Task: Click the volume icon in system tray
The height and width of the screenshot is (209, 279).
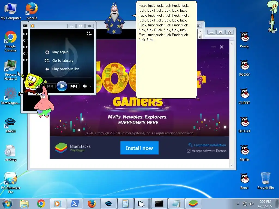Action: click(x=251, y=204)
